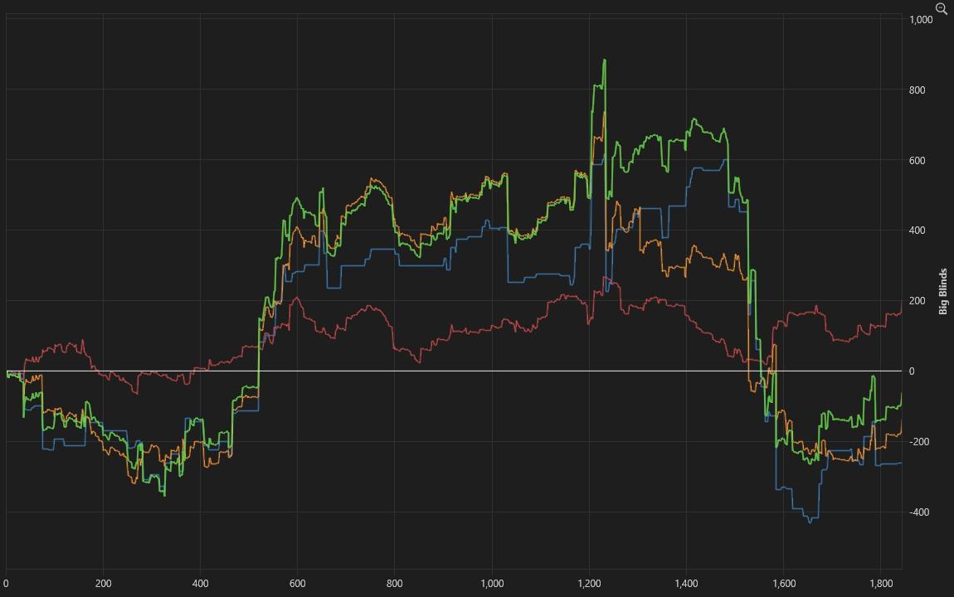The height and width of the screenshot is (597, 954).
Task: Click the zoom out magnifier icon
Action: (x=941, y=8)
